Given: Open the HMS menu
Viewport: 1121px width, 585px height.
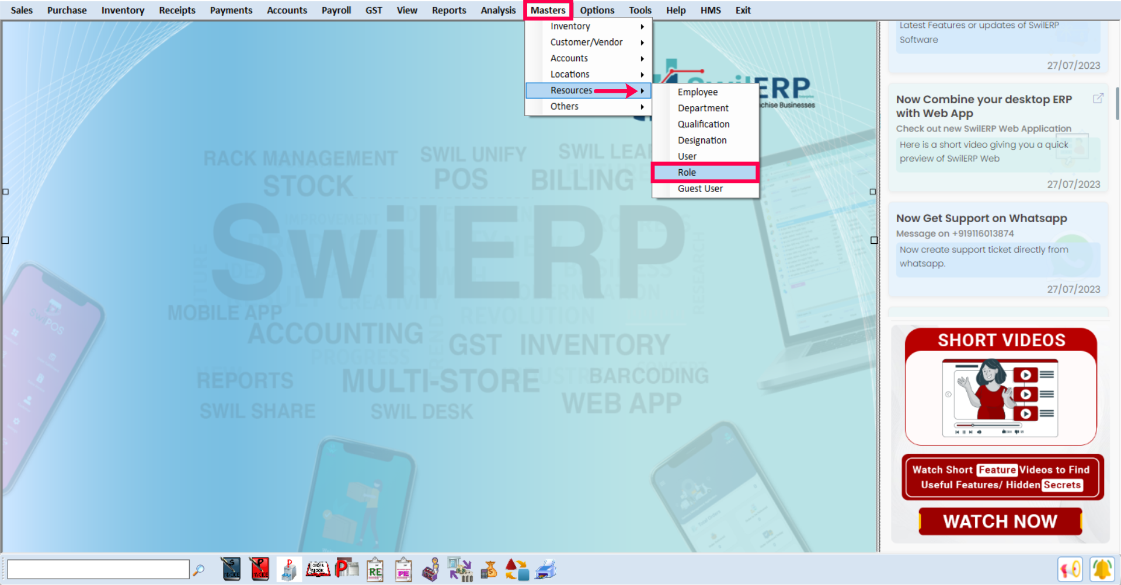Looking at the screenshot, I should coord(711,10).
